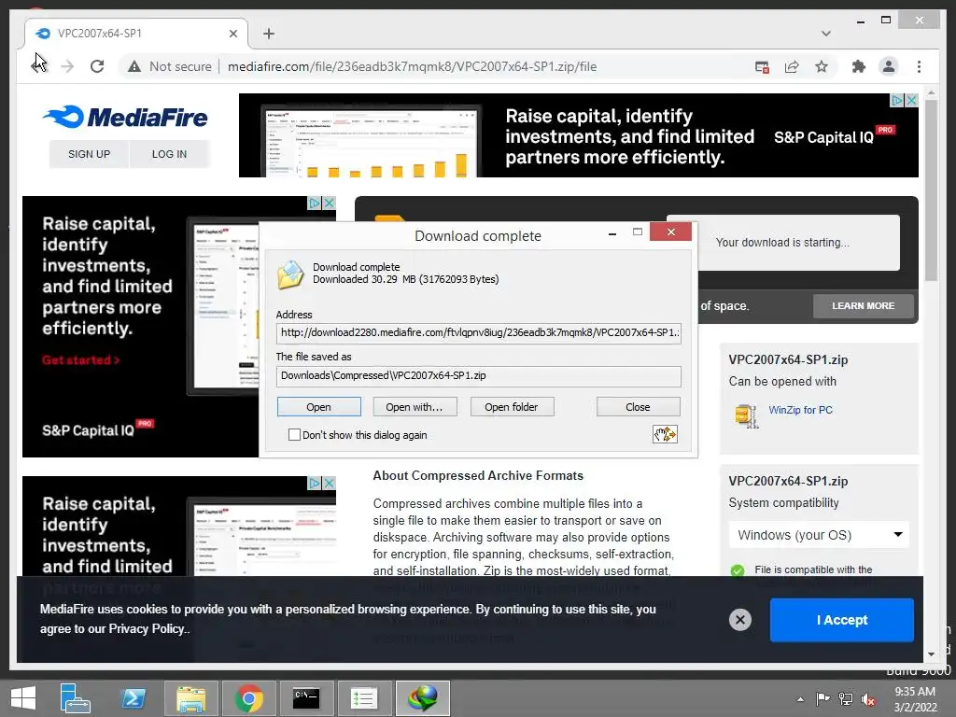Click the Not secure warning icon
The width and height of the screenshot is (956, 717).
point(134,66)
